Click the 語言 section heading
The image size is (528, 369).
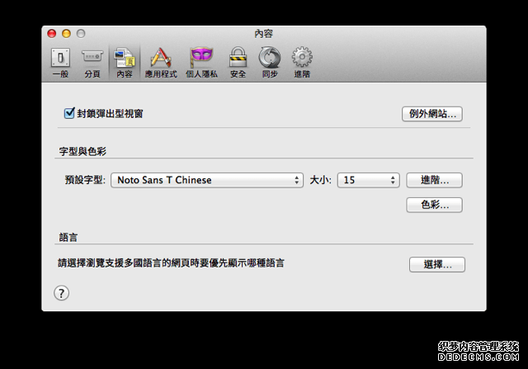pyautogui.click(x=68, y=237)
